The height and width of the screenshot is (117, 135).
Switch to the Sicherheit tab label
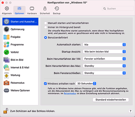pos(45,14)
